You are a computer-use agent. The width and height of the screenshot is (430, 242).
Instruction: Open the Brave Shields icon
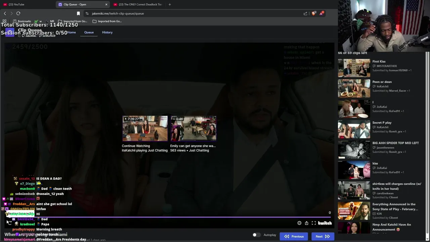pyautogui.click(x=314, y=13)
